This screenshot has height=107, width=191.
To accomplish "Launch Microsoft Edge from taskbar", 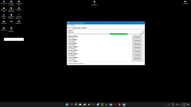I will pos(76,105).
